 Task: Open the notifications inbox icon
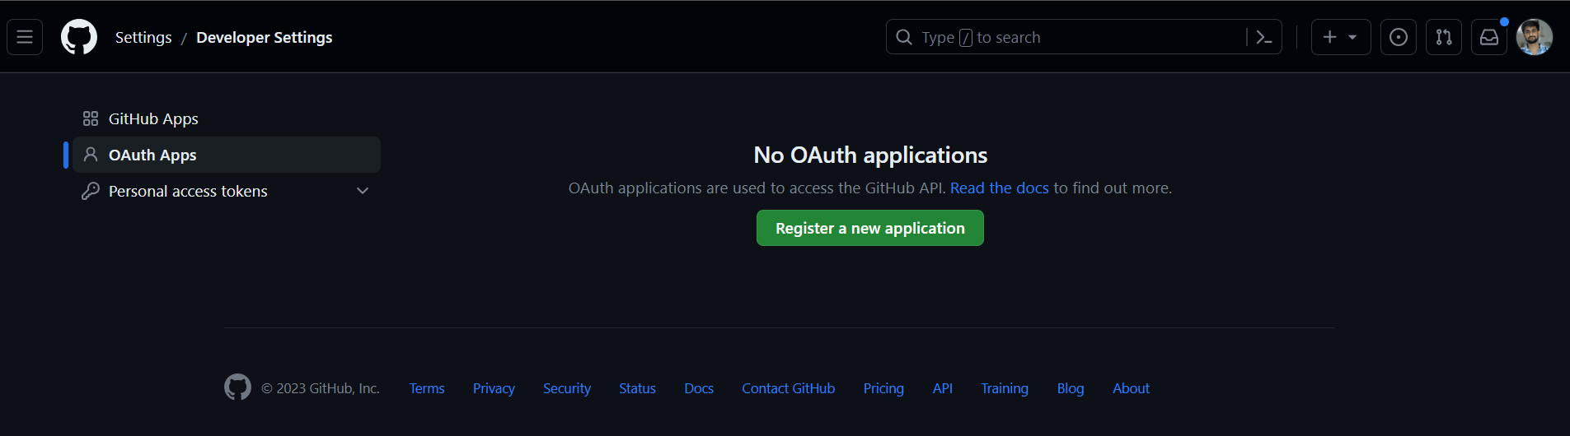coord(1489,37)
